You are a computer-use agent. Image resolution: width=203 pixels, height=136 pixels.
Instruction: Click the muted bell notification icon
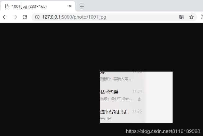(x=139, y=99)
